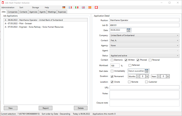Click the Job Hunt Tracker app icon
This screenshot has width=182, height=116.
(x=3, y=3)
